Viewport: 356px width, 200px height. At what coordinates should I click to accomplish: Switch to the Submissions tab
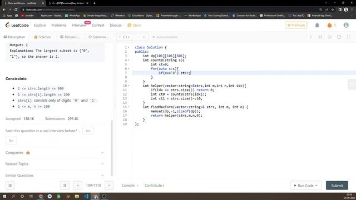point(98,37)
